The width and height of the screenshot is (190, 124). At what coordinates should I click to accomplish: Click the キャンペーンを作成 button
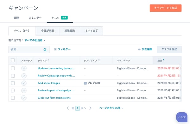click(166, 8)
